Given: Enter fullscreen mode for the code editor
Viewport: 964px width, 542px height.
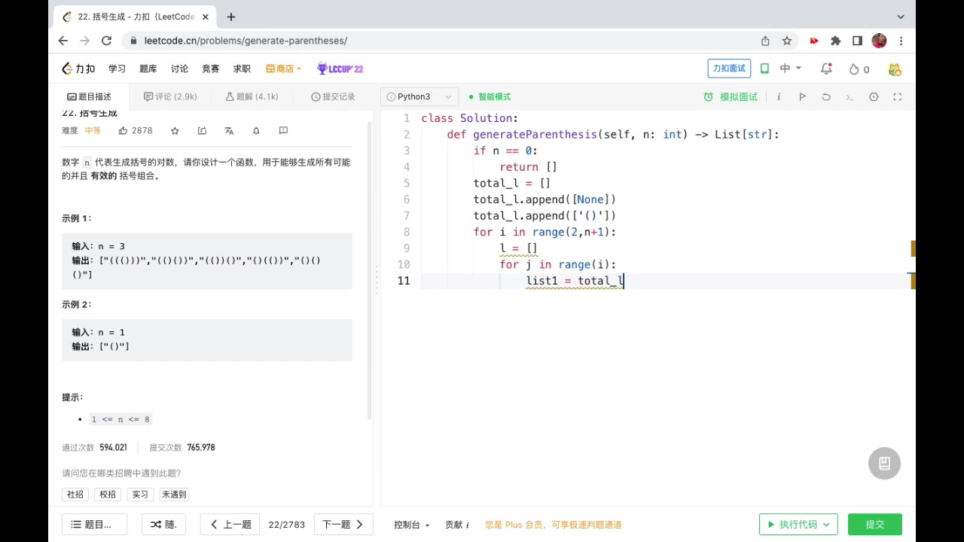Looking at the screenshot, I should point(897,96).
